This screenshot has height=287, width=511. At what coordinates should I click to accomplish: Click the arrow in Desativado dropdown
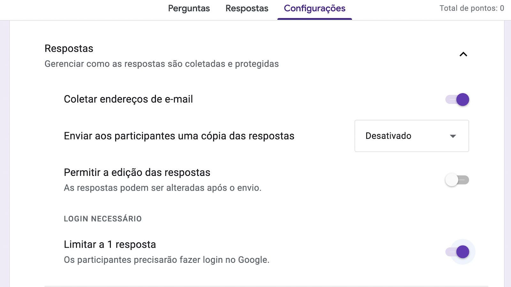coord(453,136)
